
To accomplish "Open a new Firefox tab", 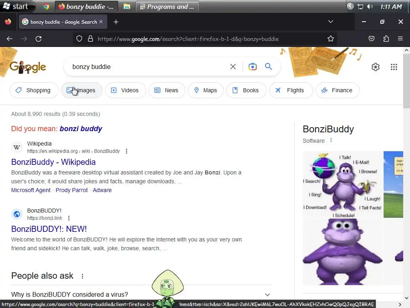I will [116, 22].
